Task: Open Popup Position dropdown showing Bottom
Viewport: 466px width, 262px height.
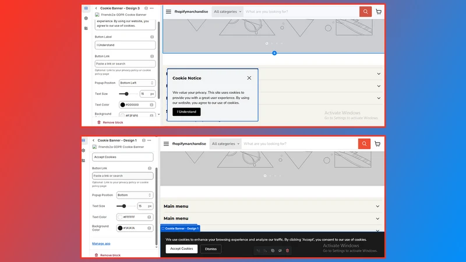Action: click(x=135, y=195)
